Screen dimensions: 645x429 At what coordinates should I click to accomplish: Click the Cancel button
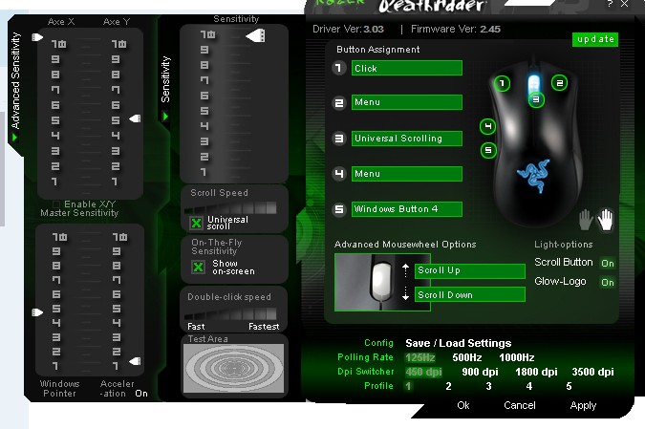(520, 405)
